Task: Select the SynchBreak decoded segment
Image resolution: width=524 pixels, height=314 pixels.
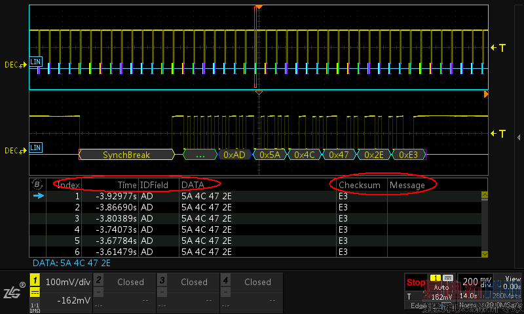Action: point(126,155)
